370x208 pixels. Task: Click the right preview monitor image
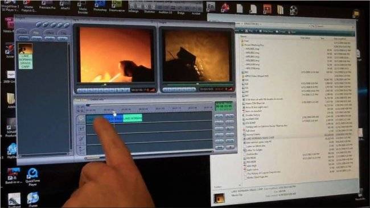coord(197,56)
